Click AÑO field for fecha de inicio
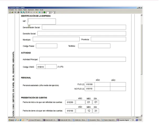Viewport: 159px width, 126px height. click(80, 102)
